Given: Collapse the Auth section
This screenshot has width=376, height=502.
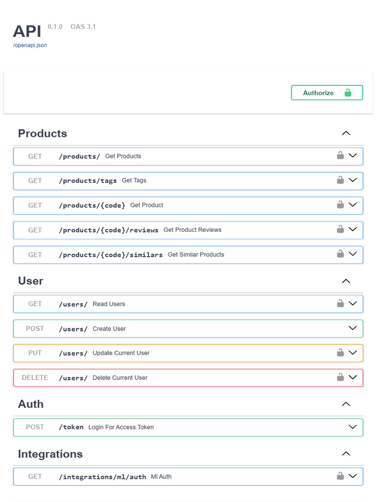Looking at the screenshot, I should [x=346, y=404].
